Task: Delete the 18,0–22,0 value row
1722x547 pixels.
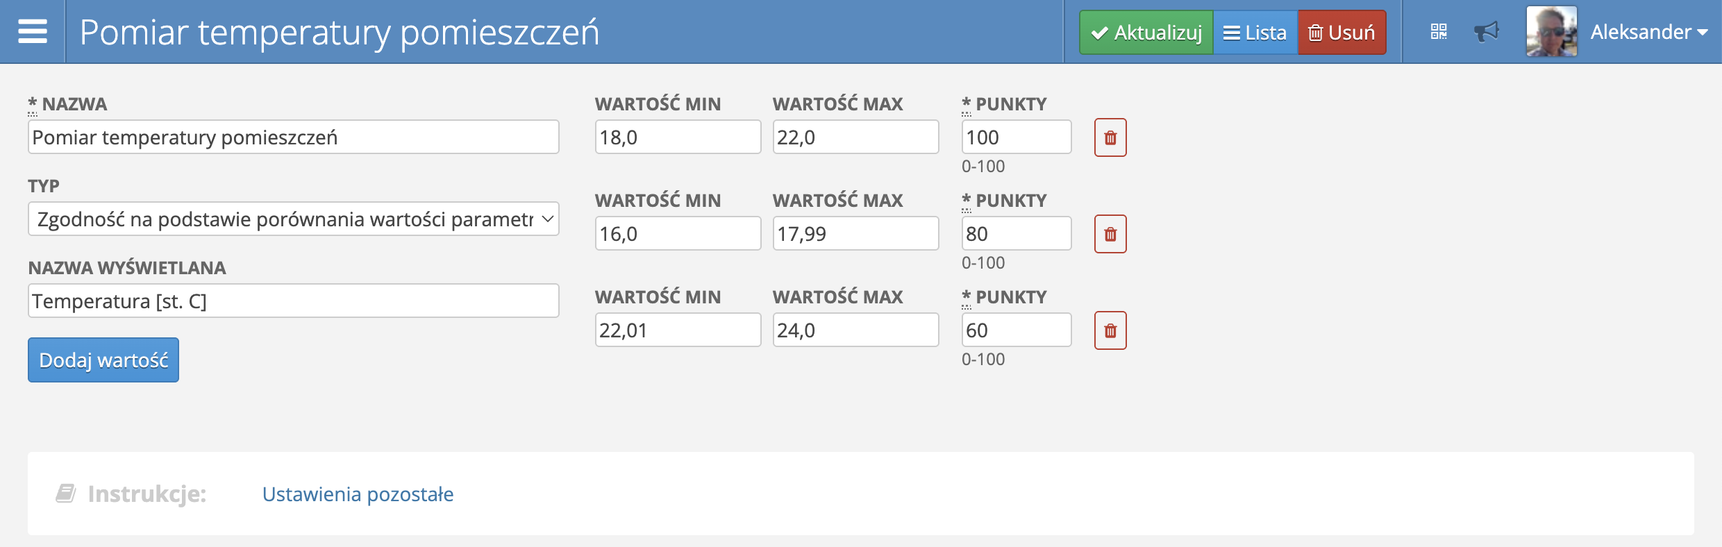Action: (1110, 137)
